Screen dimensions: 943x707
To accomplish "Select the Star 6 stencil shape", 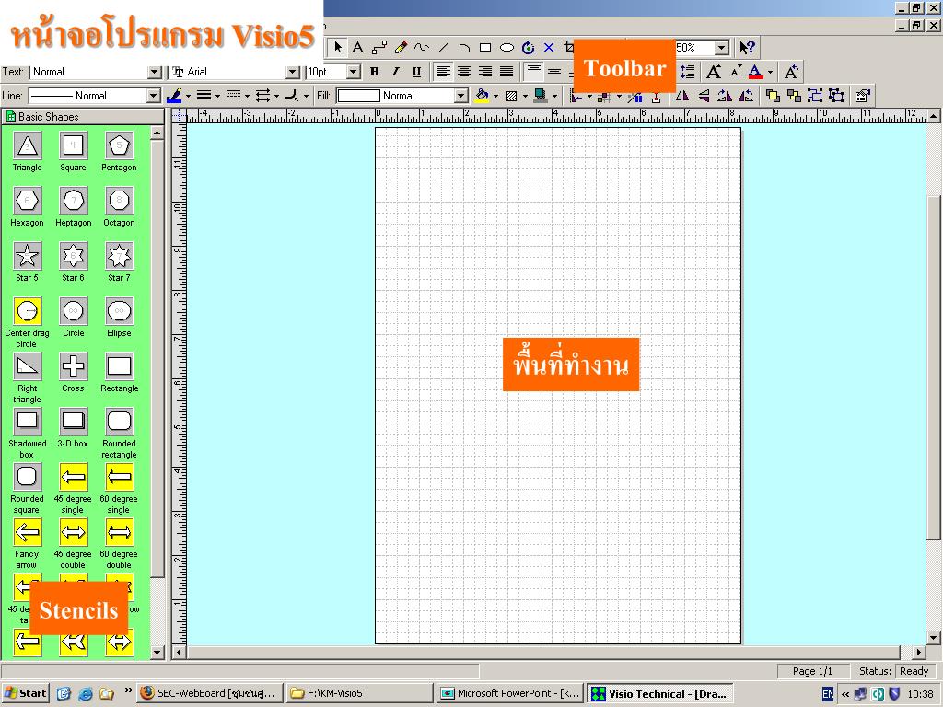I will [74, 262].
